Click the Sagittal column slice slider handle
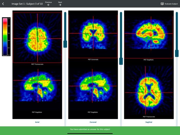Viewport: 180px width, 135px height. point(177,53)
